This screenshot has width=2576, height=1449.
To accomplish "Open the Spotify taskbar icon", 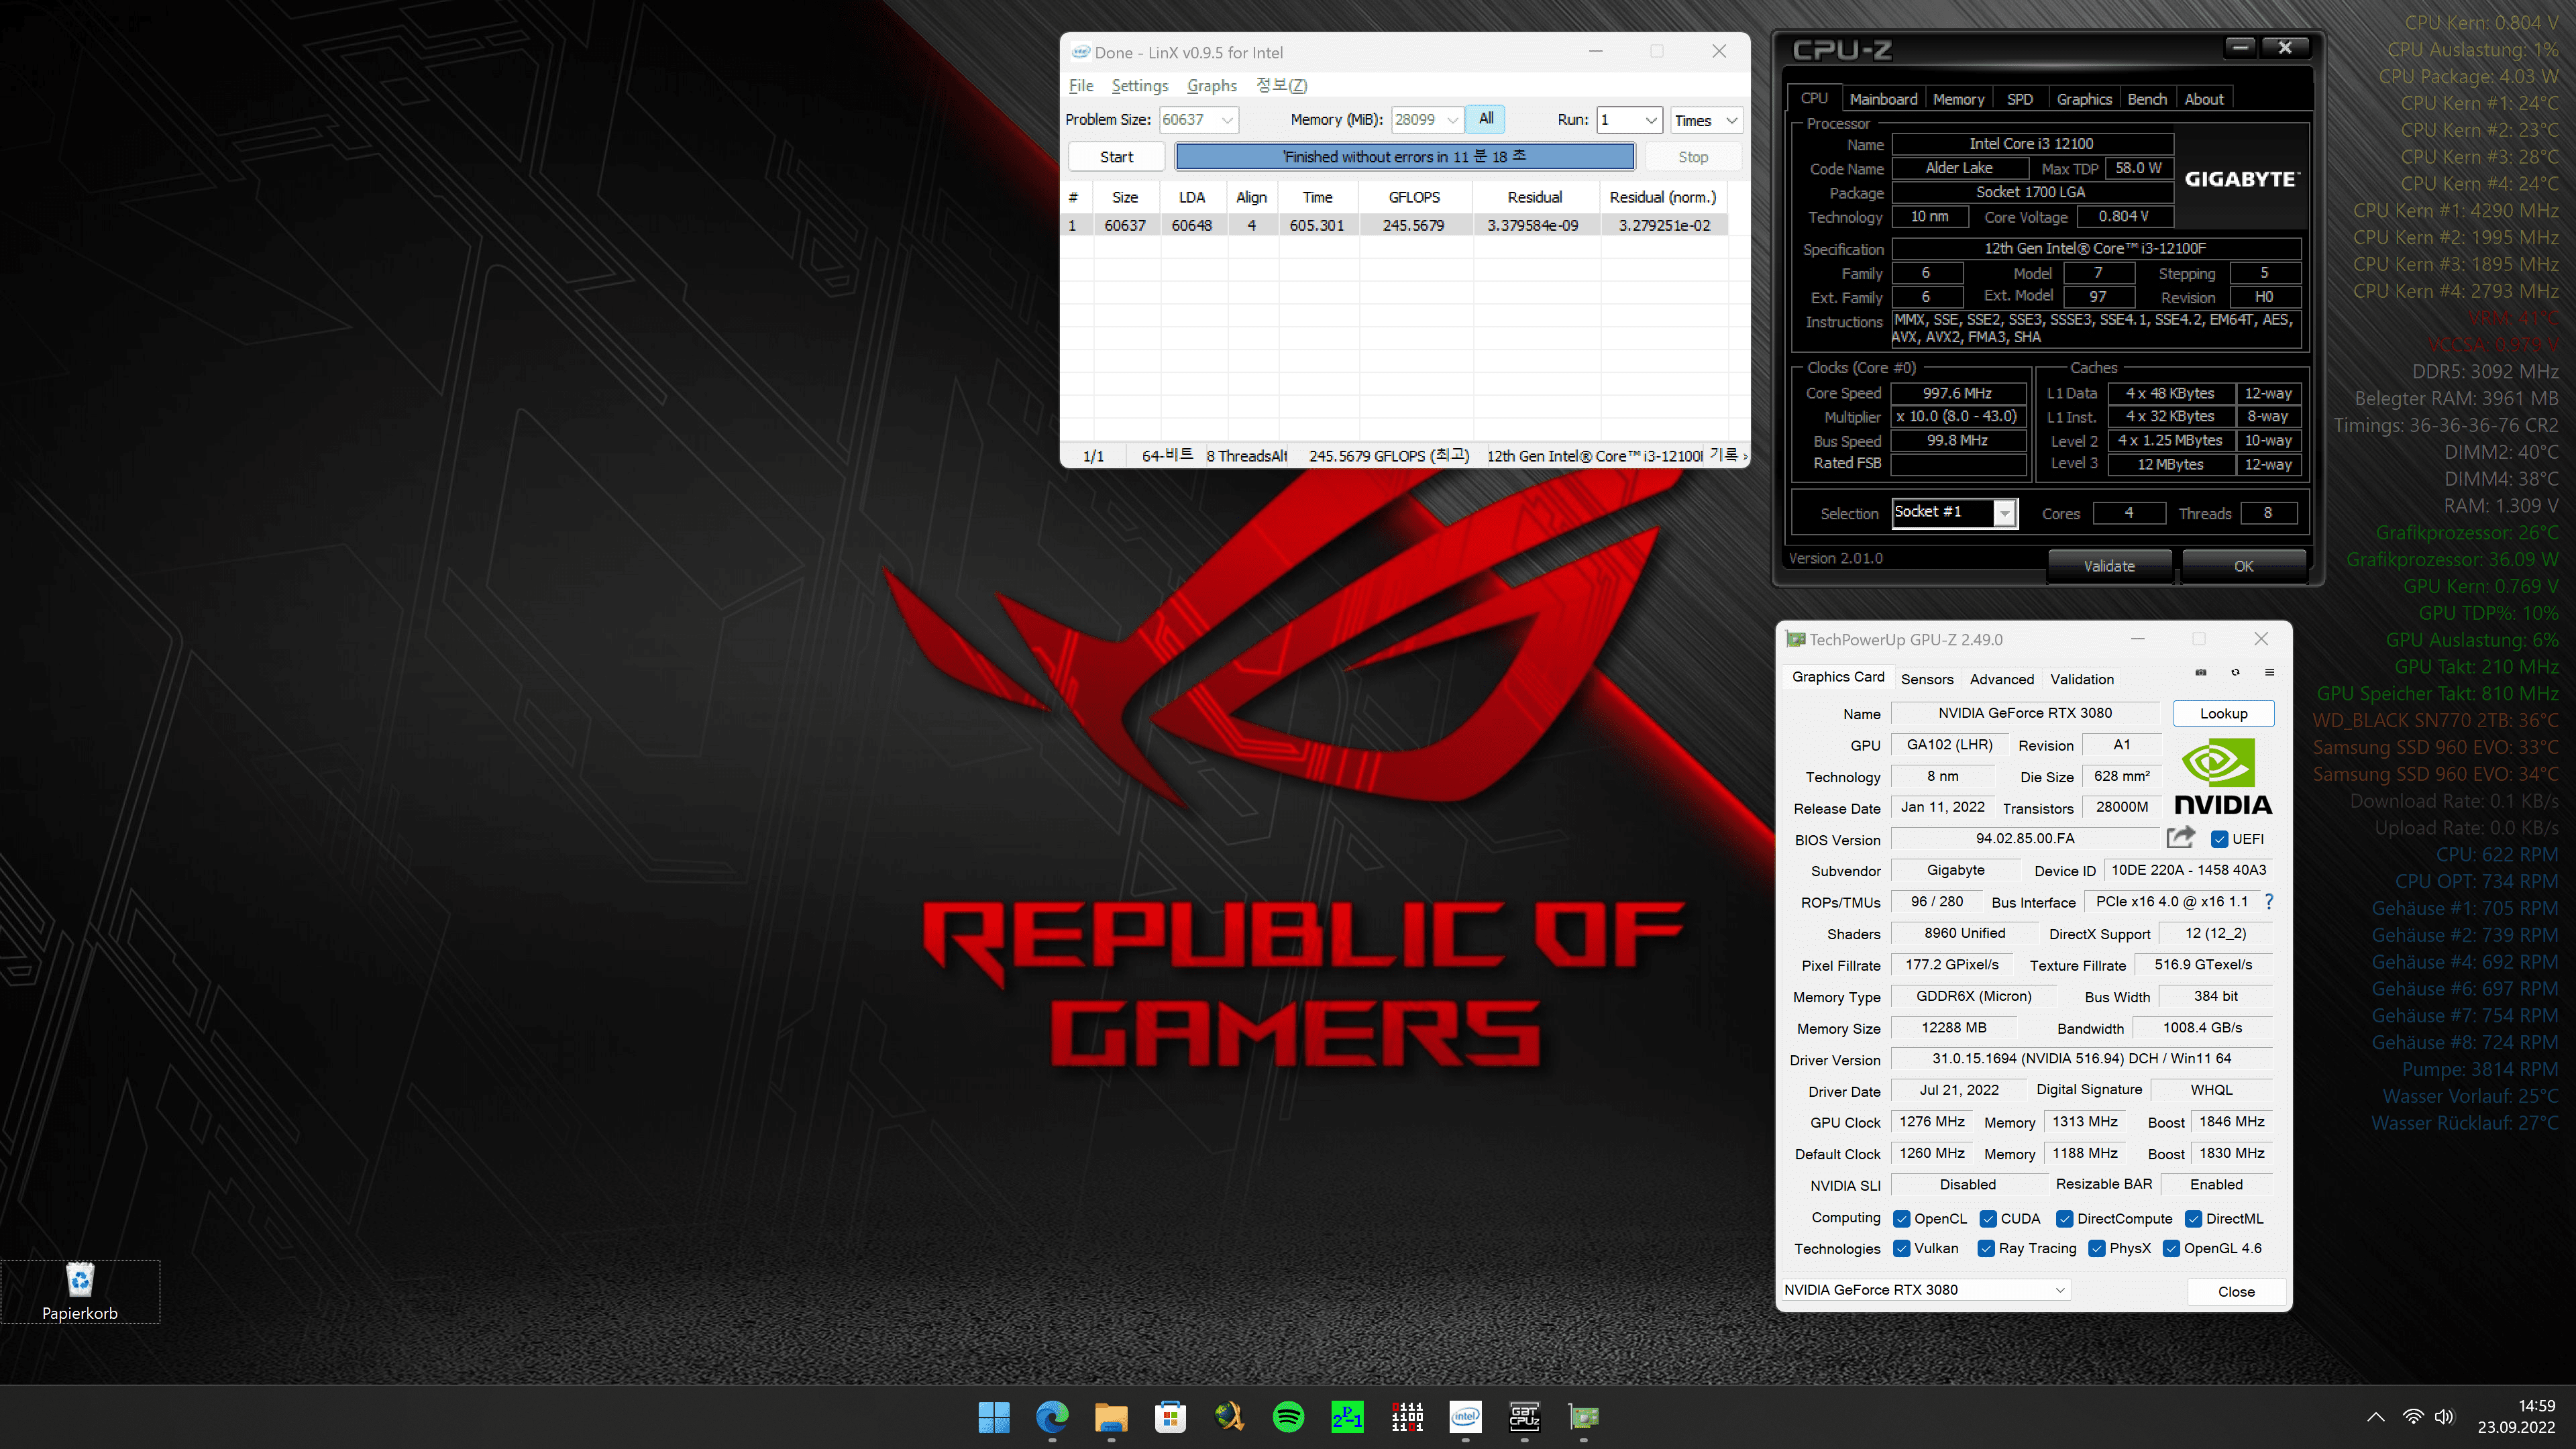I will pyautogui.click(x=1288, y=1417).
